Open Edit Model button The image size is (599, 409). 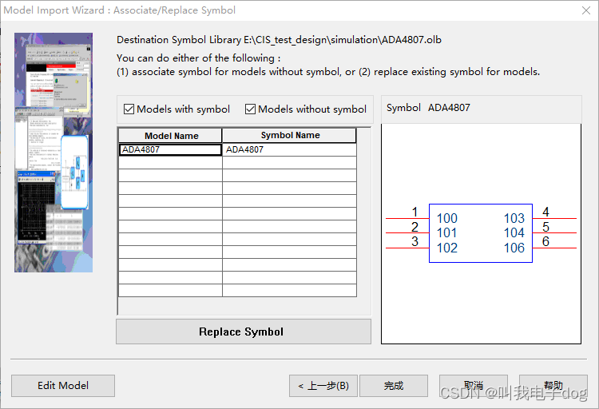coord(63,385)
